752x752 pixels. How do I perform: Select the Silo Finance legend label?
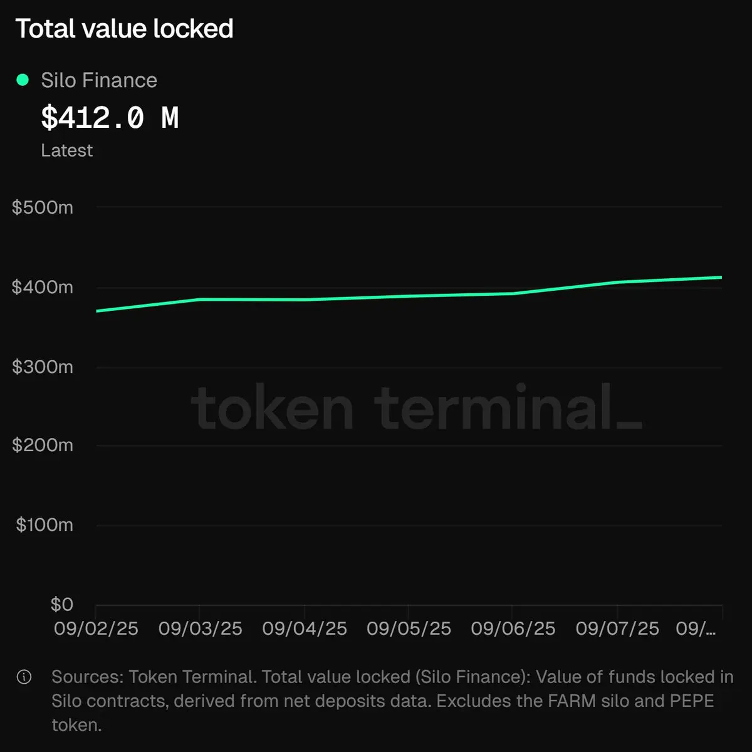click(x=99, y=80)
